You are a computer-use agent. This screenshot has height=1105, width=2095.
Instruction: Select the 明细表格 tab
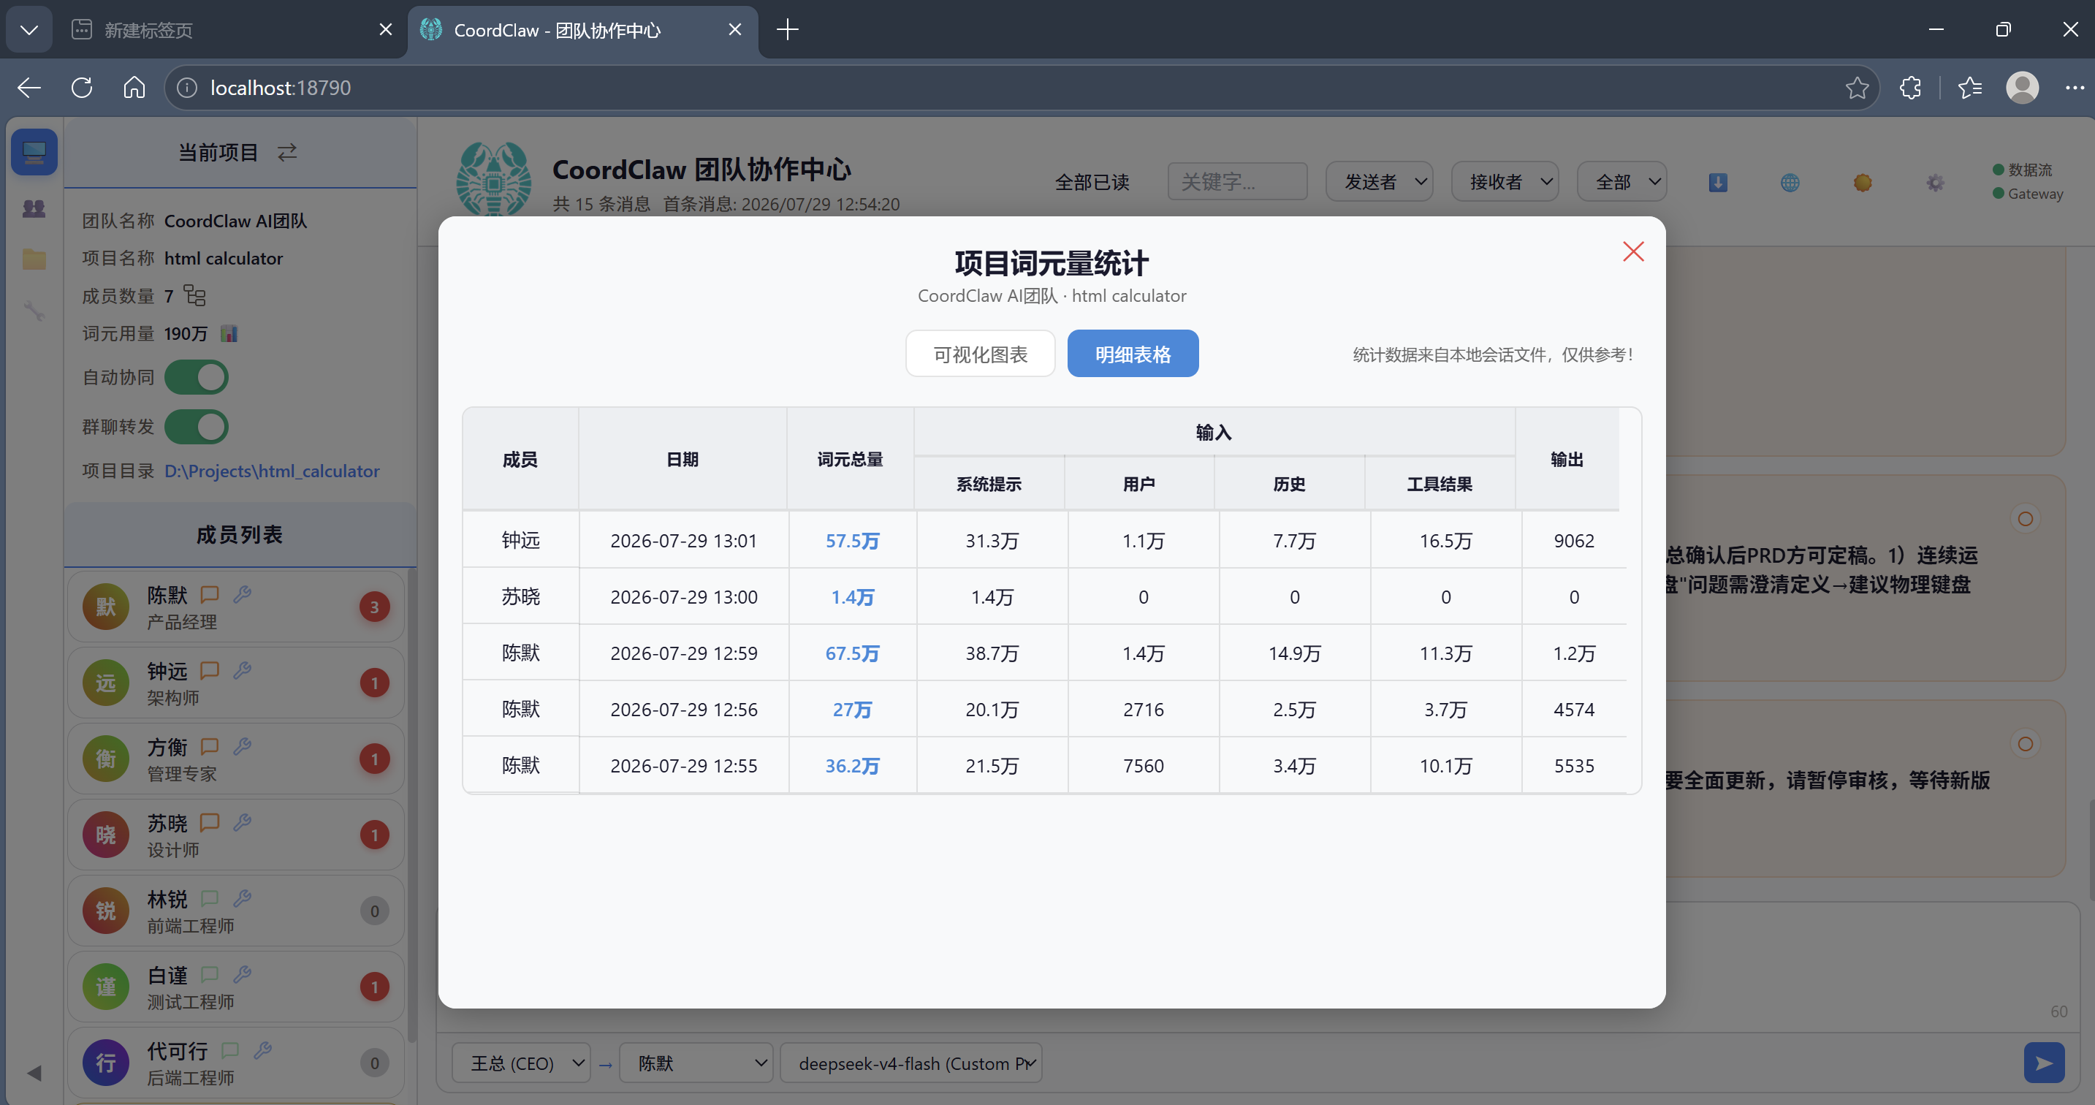[1132, 354]
